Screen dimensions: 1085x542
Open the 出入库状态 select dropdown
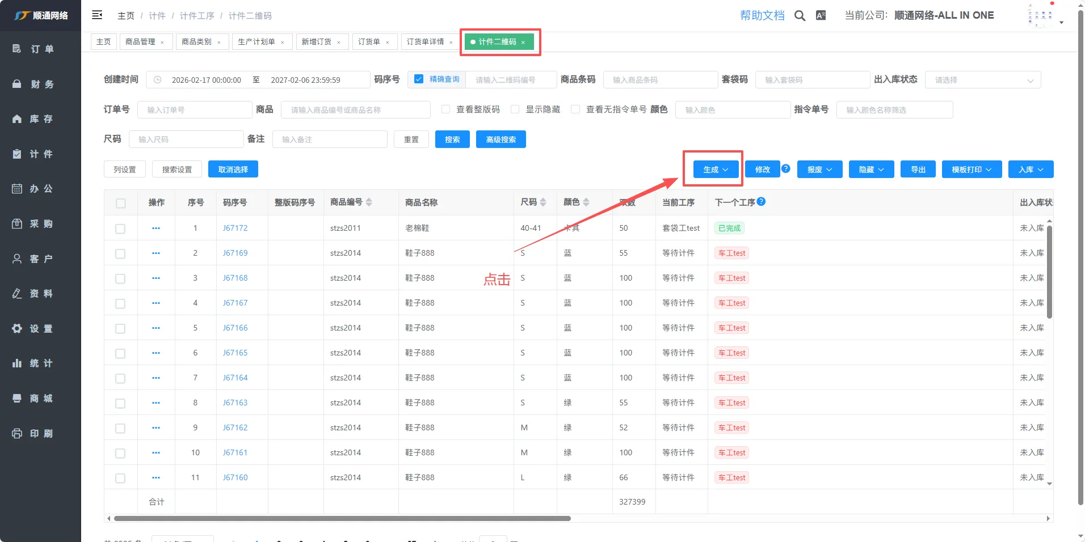[x=982, y=80]
